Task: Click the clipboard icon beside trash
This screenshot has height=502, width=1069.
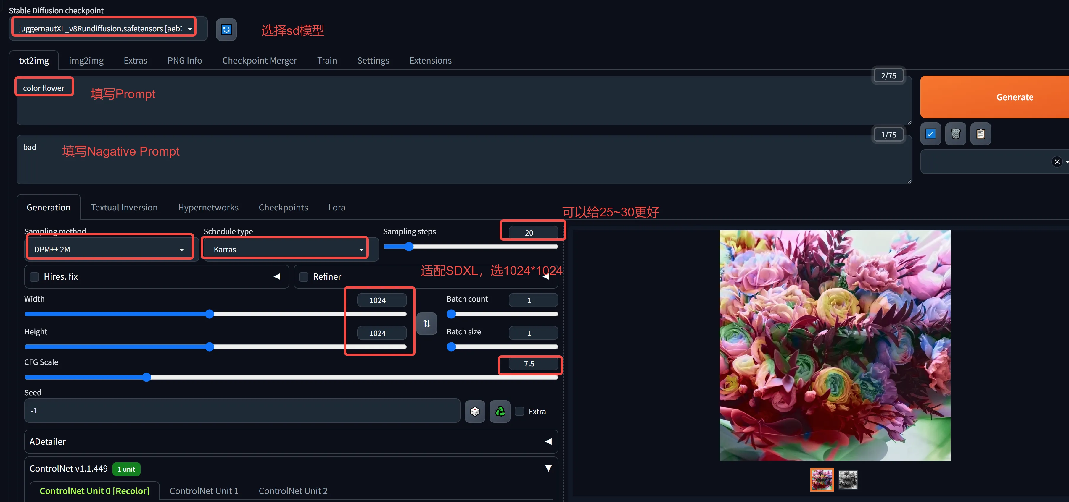Action: point(981,134)
